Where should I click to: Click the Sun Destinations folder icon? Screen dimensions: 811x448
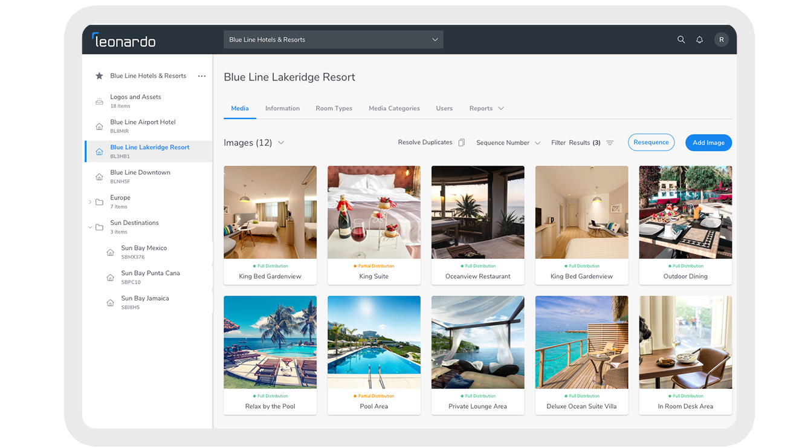tap(99, 227)
